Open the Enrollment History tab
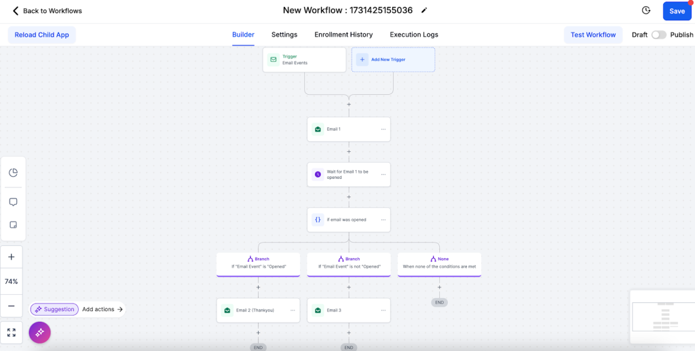 click(343, 35)
